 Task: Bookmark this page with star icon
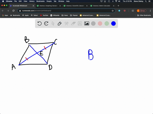point(113,11)
